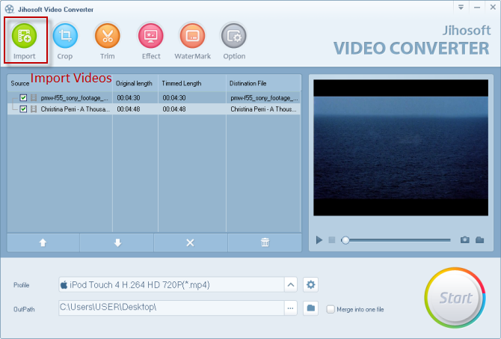Click the OutPath browse ellipsis button
Image resolution: width=501 pixels, height=339 pixels.
click(290, 308)
